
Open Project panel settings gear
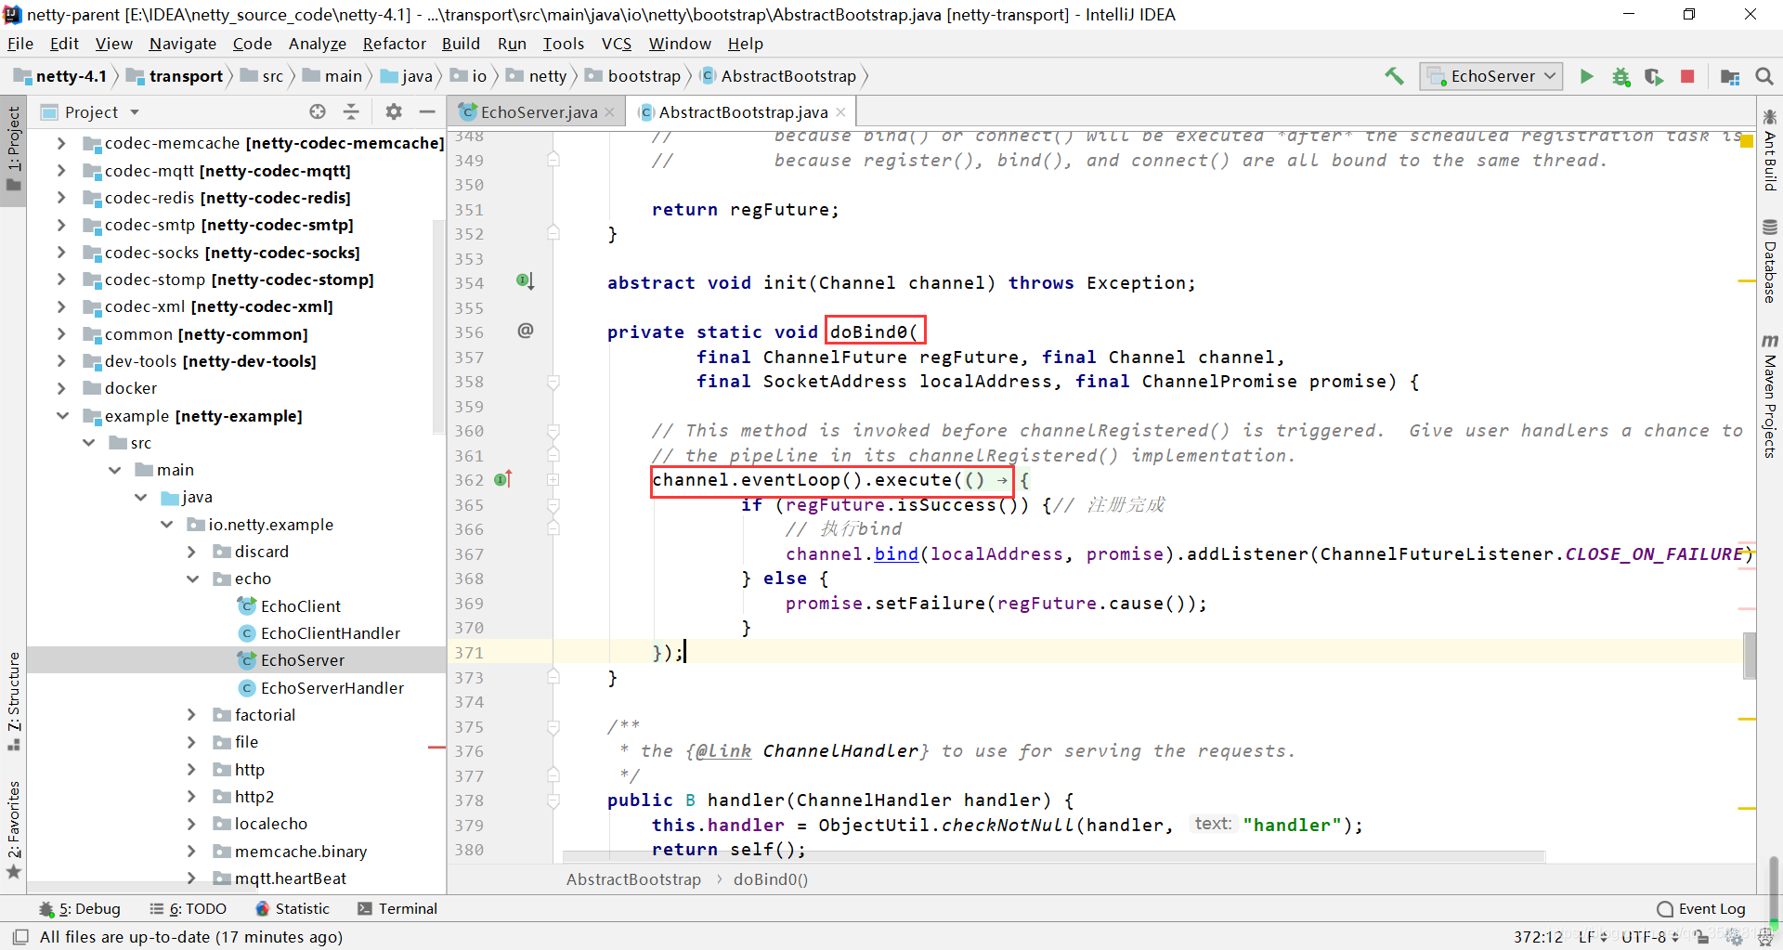click(394, 111)
